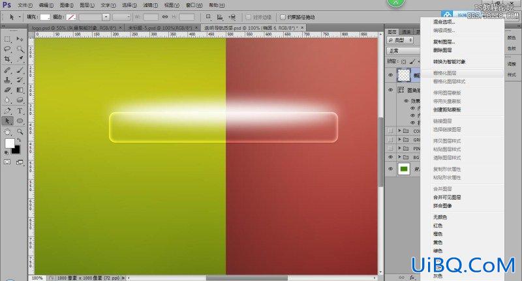The width and height of the screenshot is (522, 281).
Task: Select the Eraser tool
Action: [x=7, y=90]
